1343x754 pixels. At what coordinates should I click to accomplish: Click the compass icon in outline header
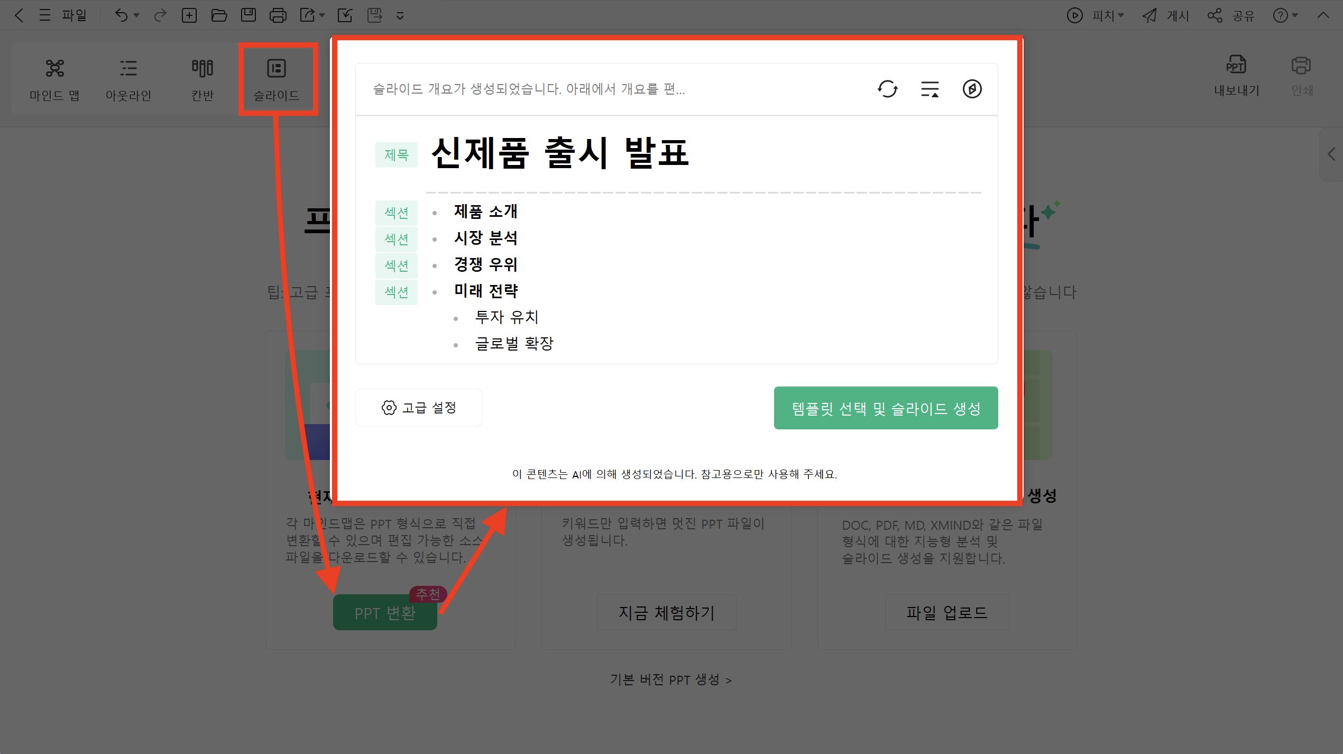pyautogui.click(x=972, y=89)
